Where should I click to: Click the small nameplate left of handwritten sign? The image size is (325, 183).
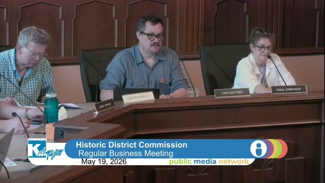tap(104, 105)
